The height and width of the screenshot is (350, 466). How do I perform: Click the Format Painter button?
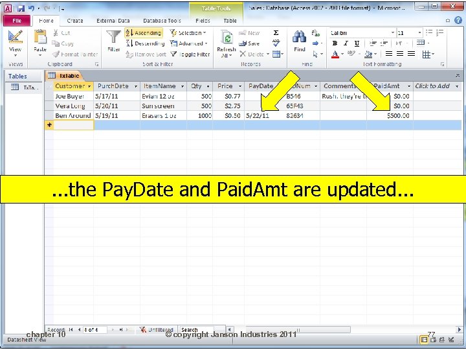click(x=75, y=54)
